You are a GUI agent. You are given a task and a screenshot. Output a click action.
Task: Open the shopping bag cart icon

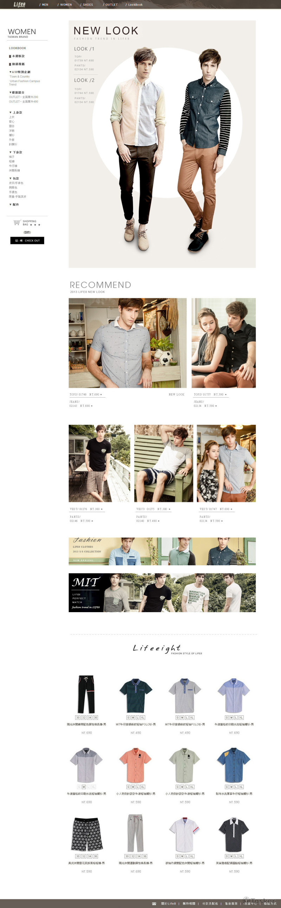pyautogui.click(x=17, y=222)
